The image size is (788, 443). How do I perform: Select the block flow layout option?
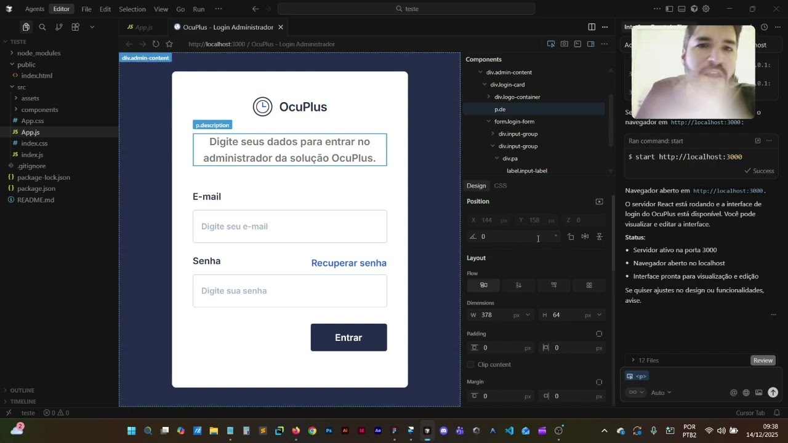coord(484,285)
